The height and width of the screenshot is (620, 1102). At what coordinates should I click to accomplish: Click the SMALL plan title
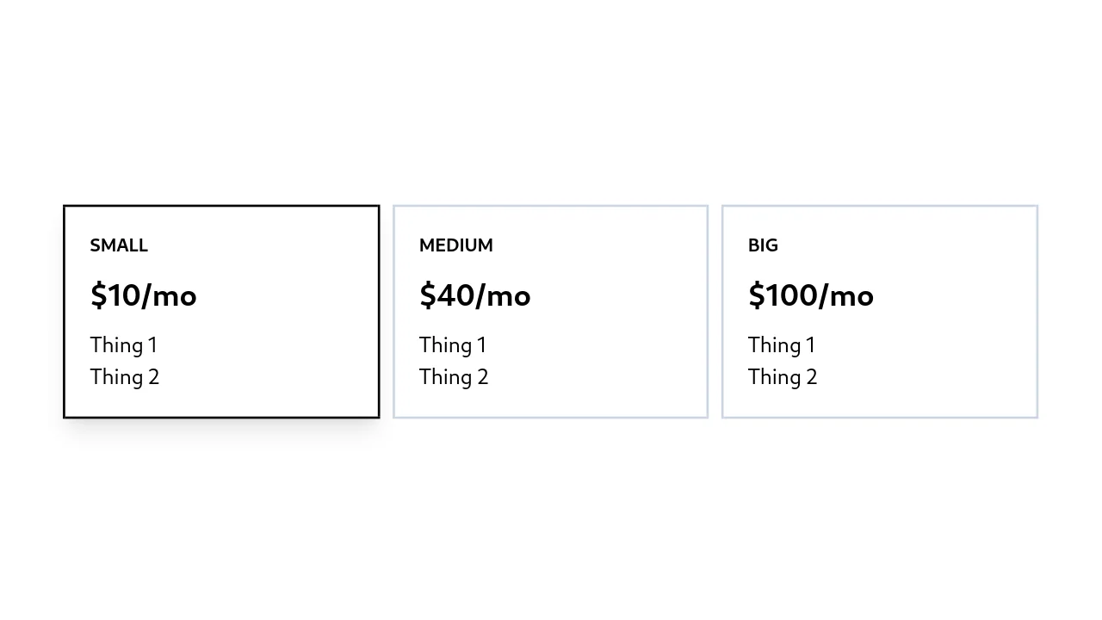click(119, 245)
